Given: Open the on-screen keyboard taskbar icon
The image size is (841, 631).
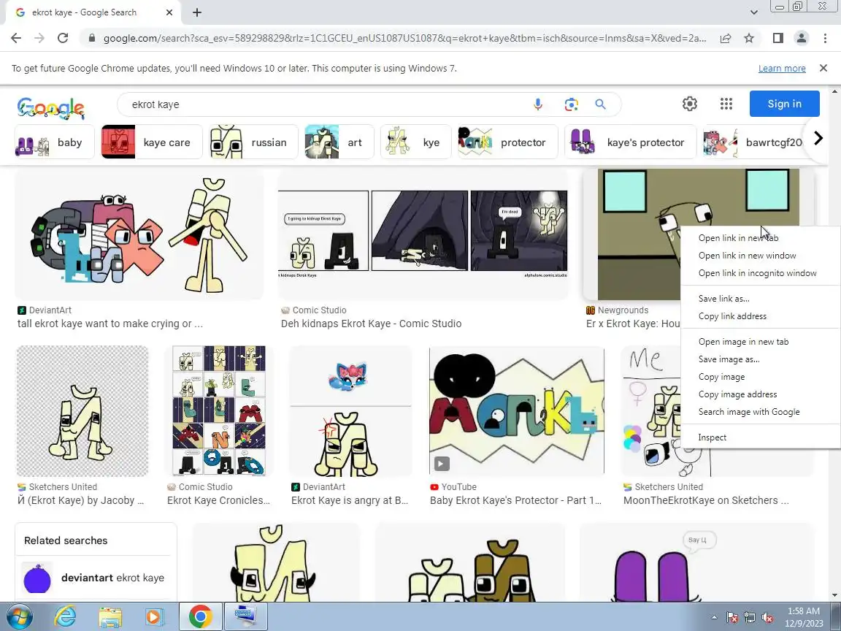Looking at the screenshot, I should 245,616.
